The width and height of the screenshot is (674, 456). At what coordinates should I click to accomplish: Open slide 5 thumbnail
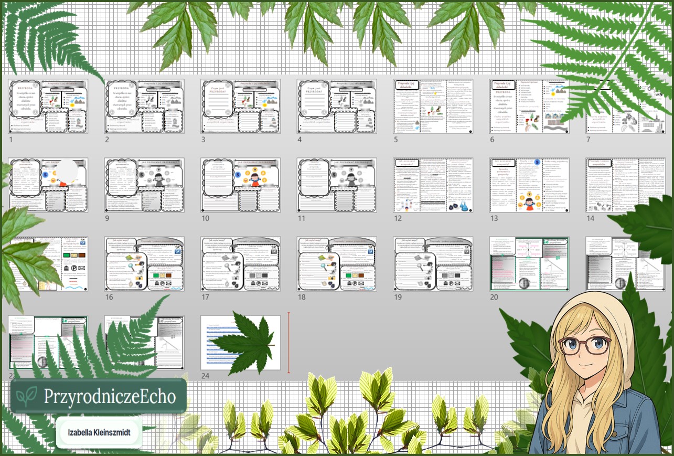(x=433, y=107)
